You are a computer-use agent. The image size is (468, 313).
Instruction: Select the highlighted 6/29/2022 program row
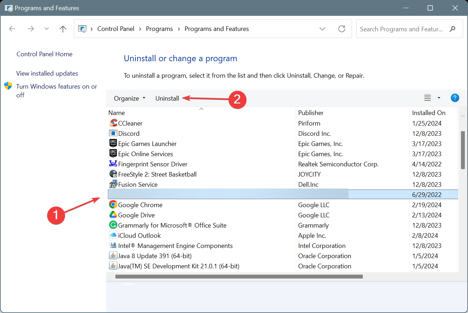click(x=283, y=194)
